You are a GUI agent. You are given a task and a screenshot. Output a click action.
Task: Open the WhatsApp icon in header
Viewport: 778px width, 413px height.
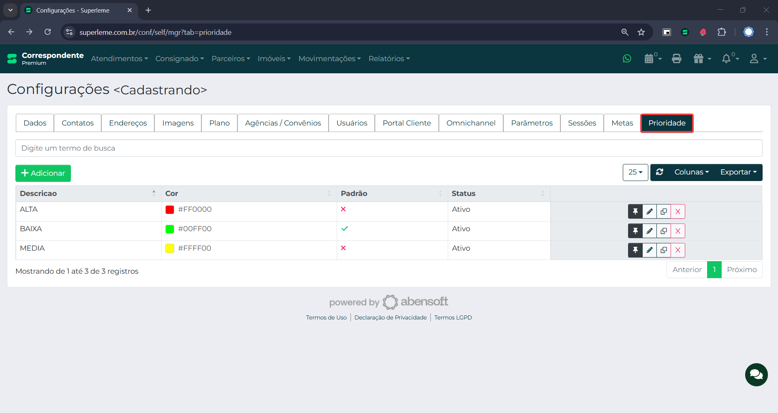point(627,59)
